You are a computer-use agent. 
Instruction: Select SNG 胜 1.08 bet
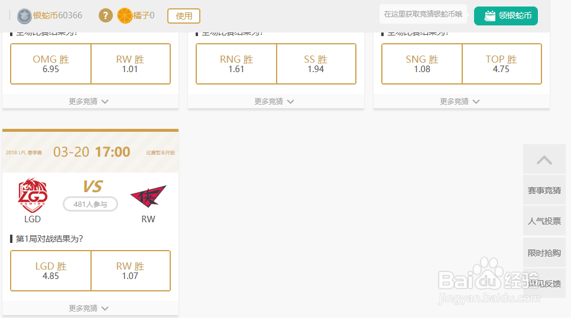(x=422, y=64)
